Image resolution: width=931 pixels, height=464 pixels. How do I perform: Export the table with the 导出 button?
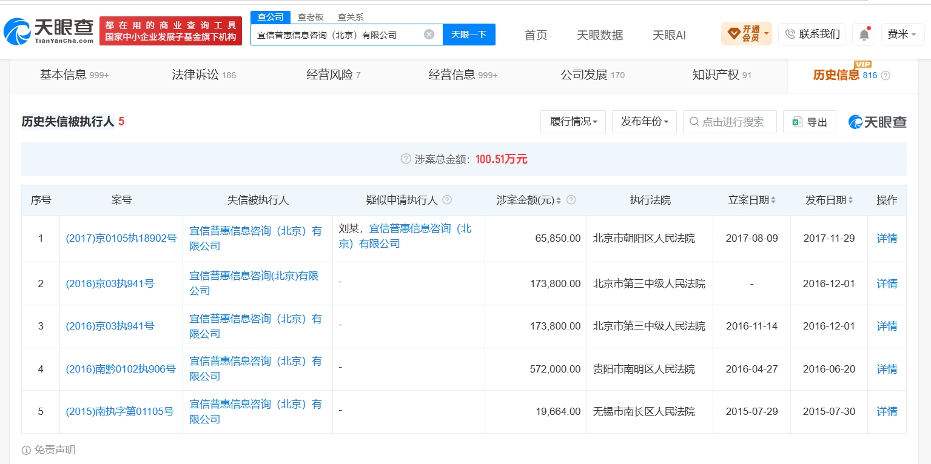pos(810,122)
